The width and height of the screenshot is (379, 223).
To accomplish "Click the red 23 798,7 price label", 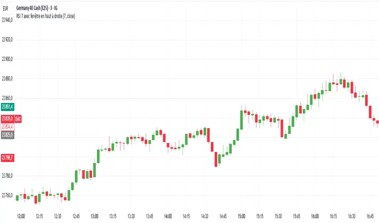I will pyautogui.click(x=7, y=157).
